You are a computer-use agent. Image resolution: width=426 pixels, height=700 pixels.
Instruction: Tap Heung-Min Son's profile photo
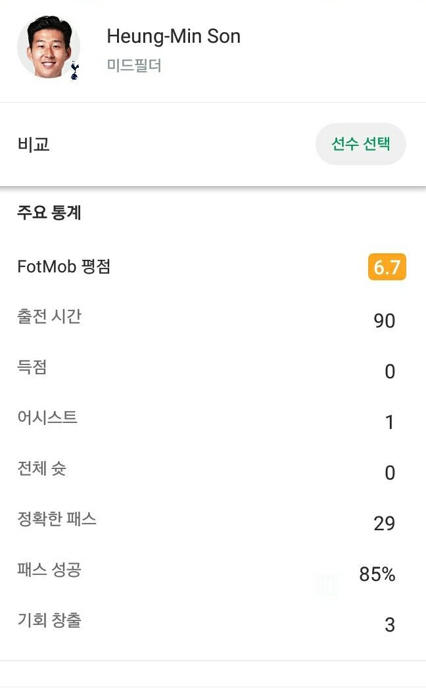(x=48, y=47)
